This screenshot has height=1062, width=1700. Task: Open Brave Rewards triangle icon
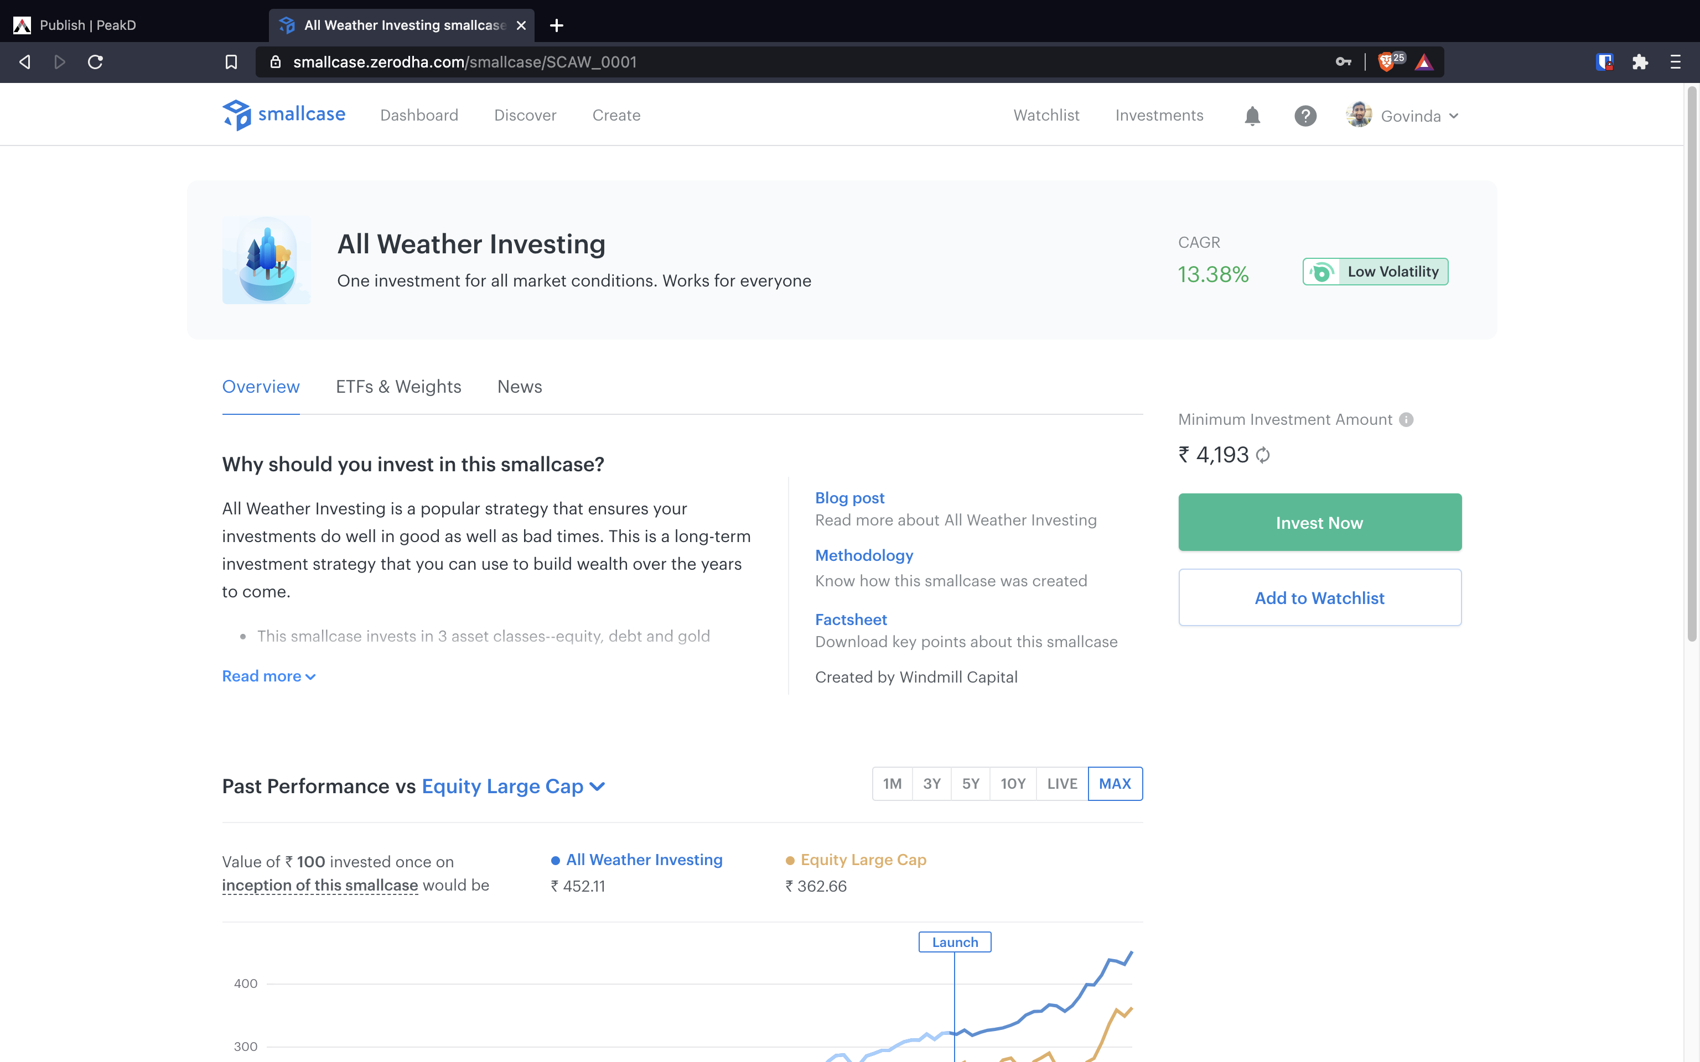(1424, 62)
